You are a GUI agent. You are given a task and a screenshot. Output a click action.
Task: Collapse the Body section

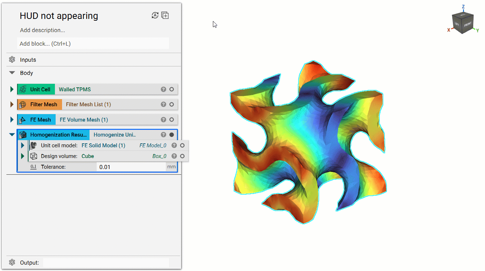pyautogui.click(x=12, y=73)
